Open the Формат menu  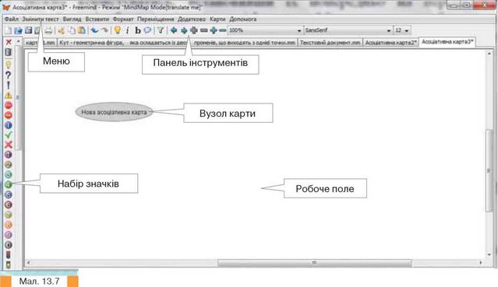click(123, 19)
